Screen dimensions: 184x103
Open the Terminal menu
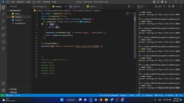point(46,2)
